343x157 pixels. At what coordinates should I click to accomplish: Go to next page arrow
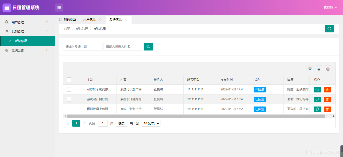pyautogui.click(x=84, y=123)
